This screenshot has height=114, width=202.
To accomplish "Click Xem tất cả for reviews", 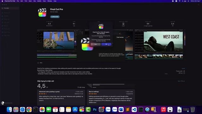I will (181, 81).
